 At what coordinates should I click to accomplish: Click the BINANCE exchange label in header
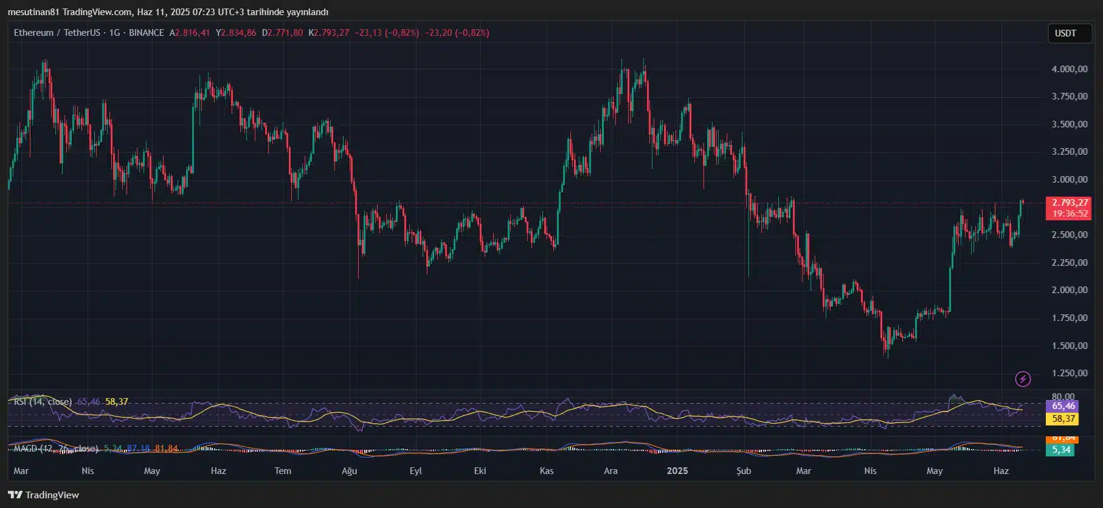click(x=146, y=33)
